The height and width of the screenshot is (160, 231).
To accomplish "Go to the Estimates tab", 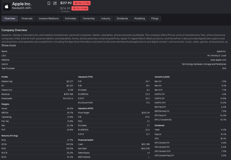I will tap(70, 19).
